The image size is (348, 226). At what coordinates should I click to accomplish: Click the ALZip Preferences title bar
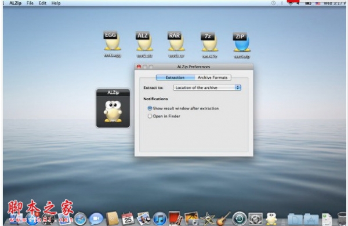tap(194, 67)
